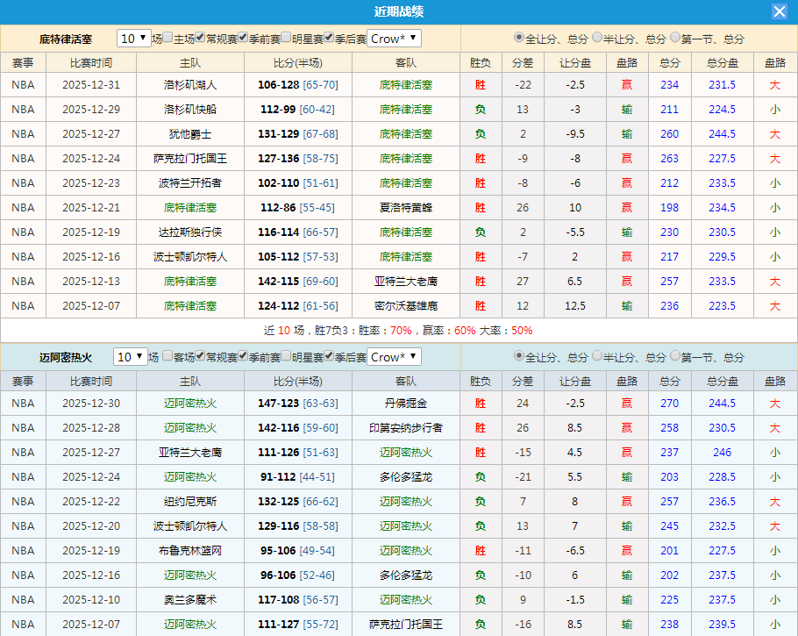Open the Crow* dropdown in 迈阿密热火 section

[x=393, y=357]
